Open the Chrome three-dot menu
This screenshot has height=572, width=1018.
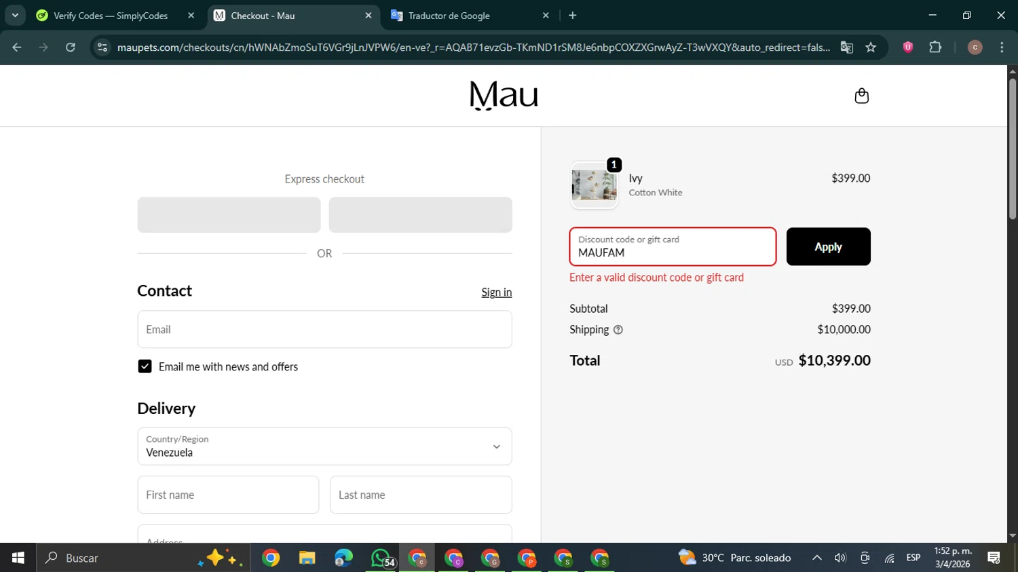click(1002, 47)
